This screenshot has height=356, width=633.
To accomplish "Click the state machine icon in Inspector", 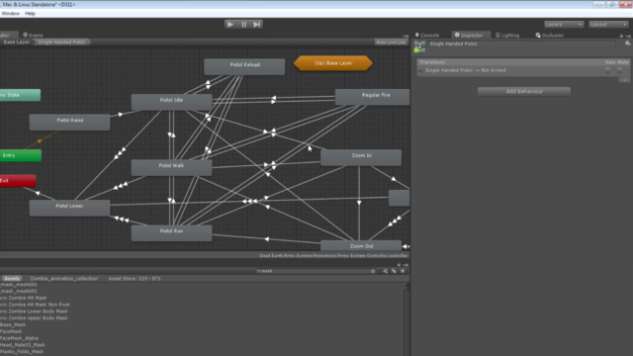I will point(419,46).
